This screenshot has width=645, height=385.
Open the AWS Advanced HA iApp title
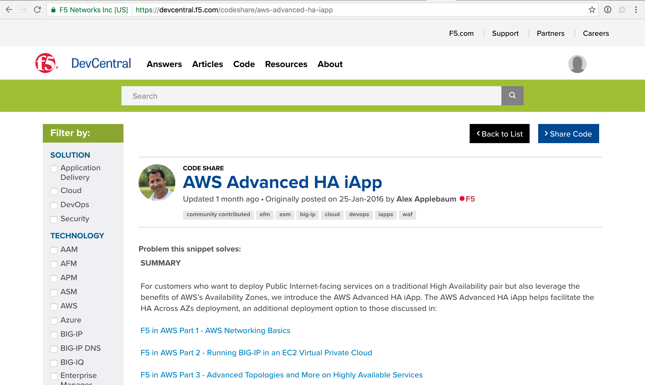tap(282, 182)
